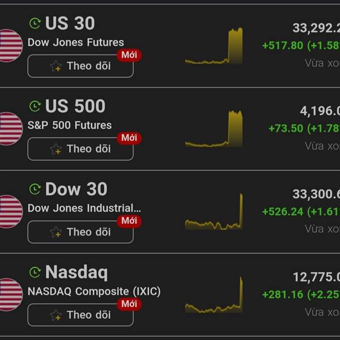Click the clock icon beside US 30
The width and height of the screenshot is (340, 340).
pyautogui.click(x=35, y=23)
